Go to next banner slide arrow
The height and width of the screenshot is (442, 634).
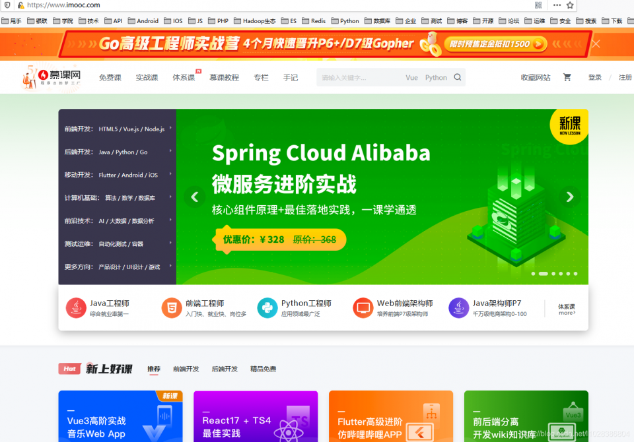point(569,197)
